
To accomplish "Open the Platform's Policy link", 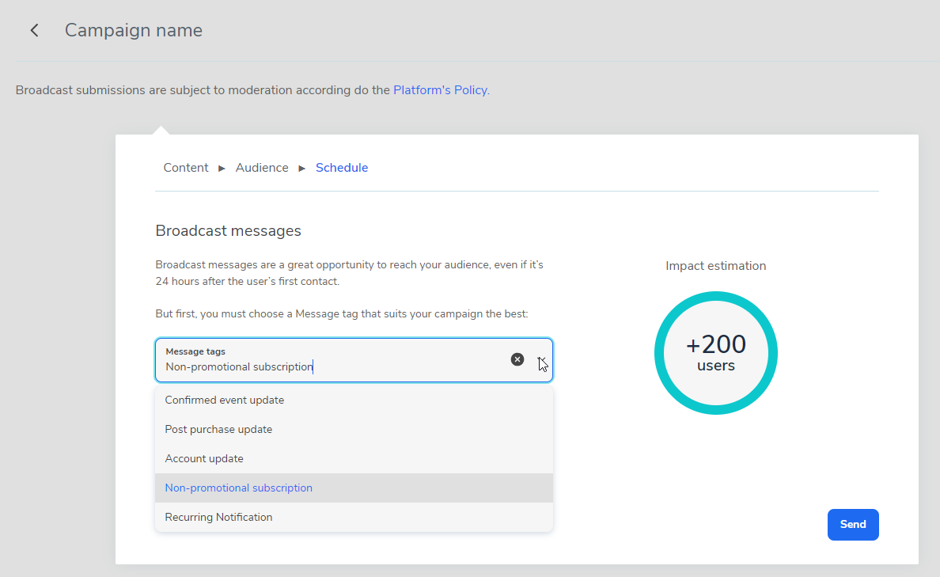I will [441, 90].
